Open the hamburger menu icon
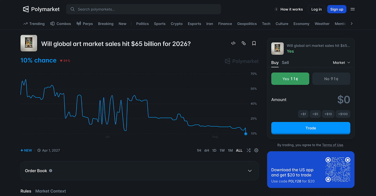Image resolution: width=376 pixels, height=196 pixels. (353, 9)
